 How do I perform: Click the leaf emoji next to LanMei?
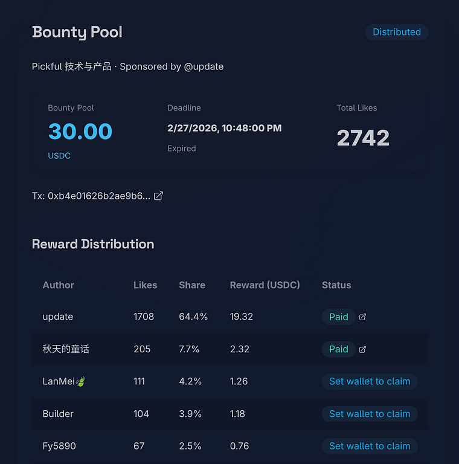(80, 381)
